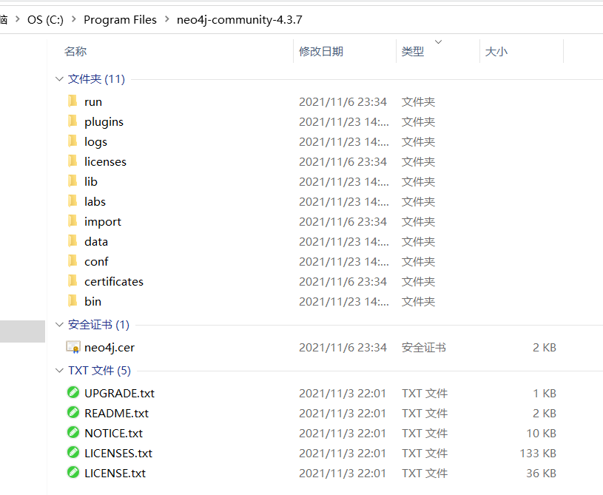Click the data folder icon
The width and height of the screenshot is (603, 495).
73,241
